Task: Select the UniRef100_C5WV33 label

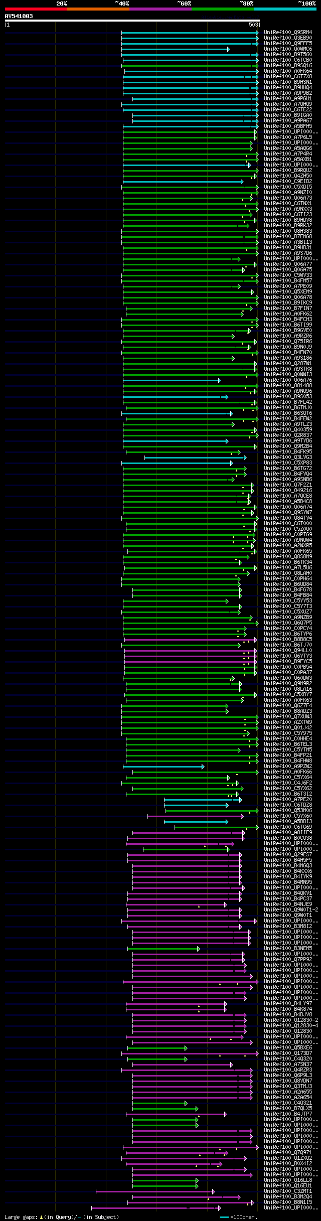Action: pos(288,275)
